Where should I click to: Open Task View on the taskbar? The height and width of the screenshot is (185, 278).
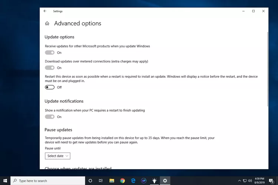pos(101,181)
